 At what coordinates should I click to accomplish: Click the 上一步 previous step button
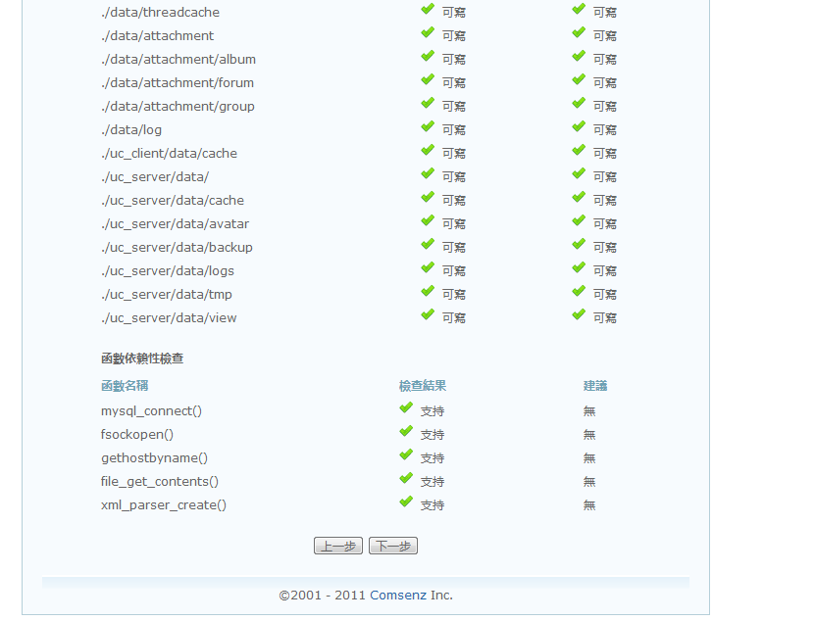(337, 546)
